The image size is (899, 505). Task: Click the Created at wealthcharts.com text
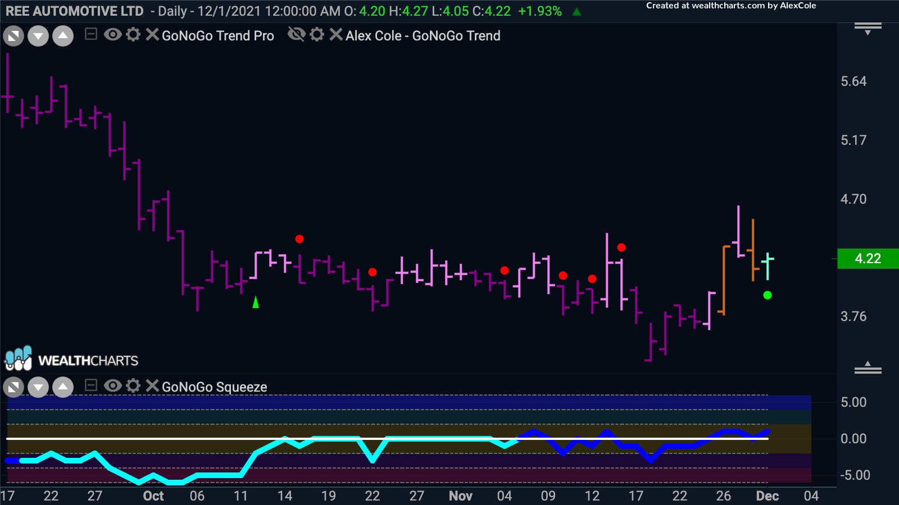(x=731, y=6)
